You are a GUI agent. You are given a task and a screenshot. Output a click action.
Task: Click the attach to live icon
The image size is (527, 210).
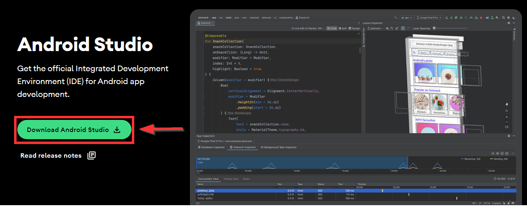(512, 153)
